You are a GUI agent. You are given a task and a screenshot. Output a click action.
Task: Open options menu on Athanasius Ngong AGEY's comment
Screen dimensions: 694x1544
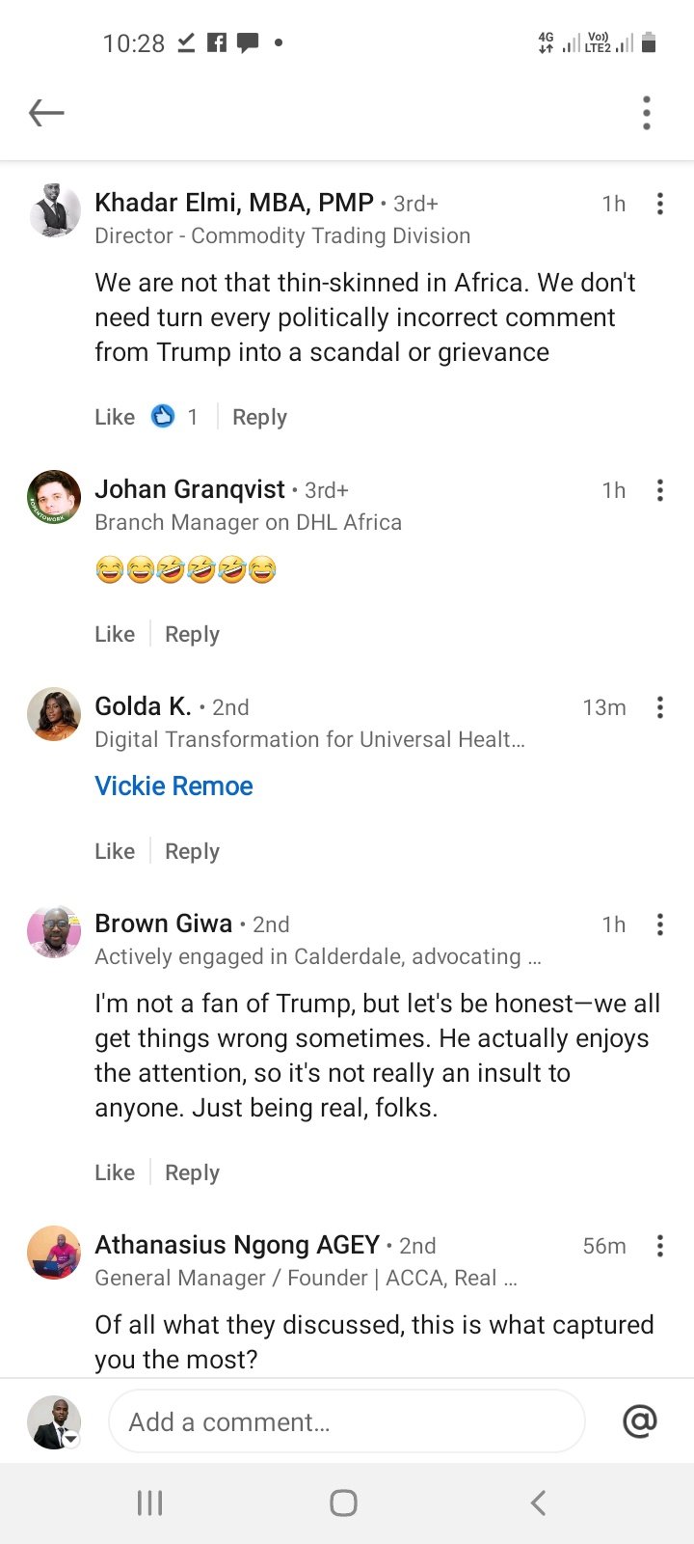[x=660, y=1246]
